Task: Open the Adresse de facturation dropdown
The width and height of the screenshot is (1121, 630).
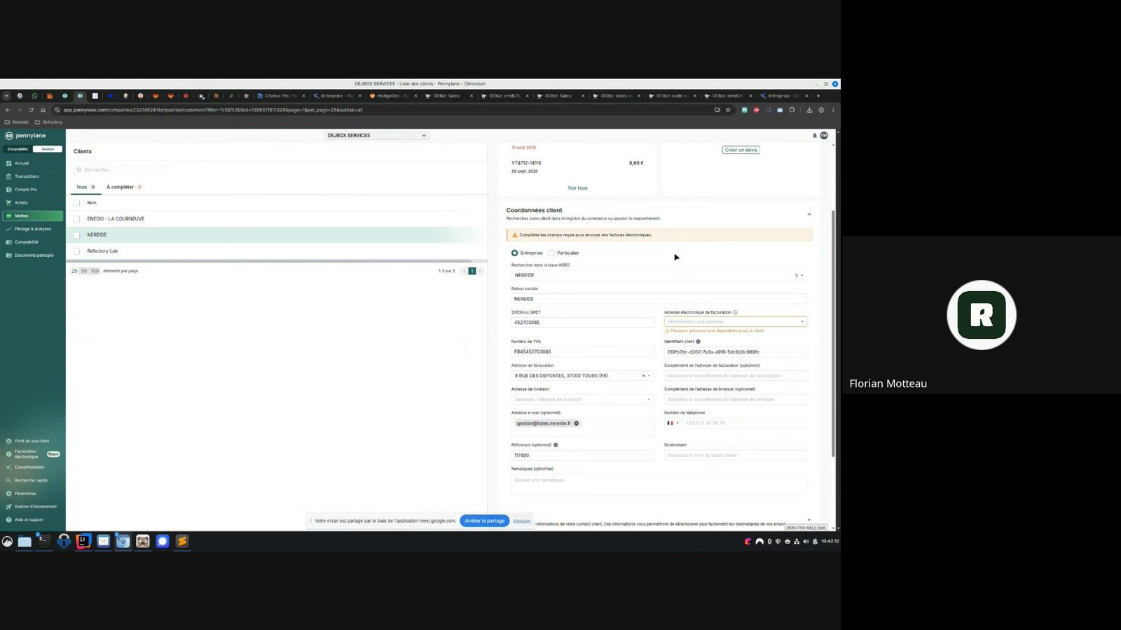Action: coord(582,376)
